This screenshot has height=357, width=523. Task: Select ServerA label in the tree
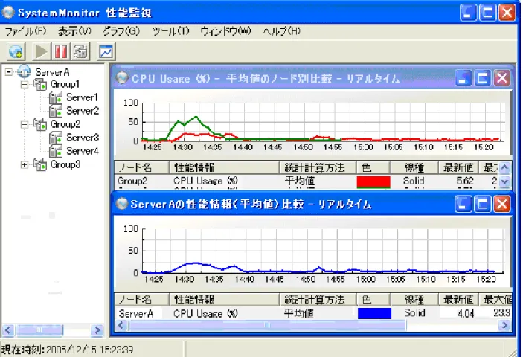(52, 71)
